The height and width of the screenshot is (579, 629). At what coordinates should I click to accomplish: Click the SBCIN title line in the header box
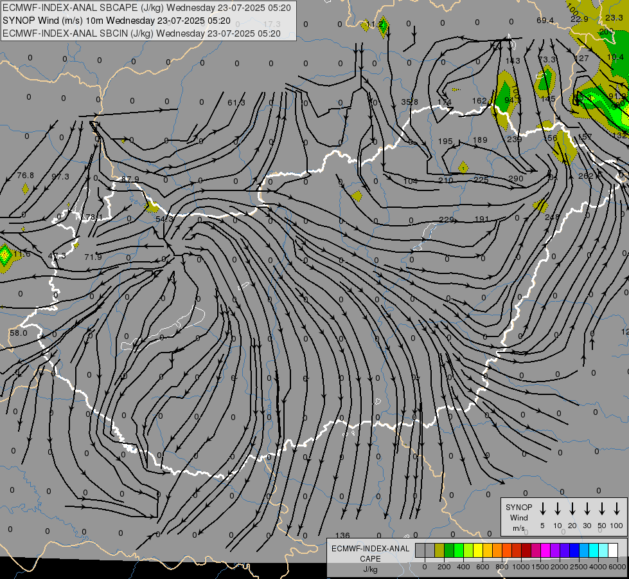point(141,33)
